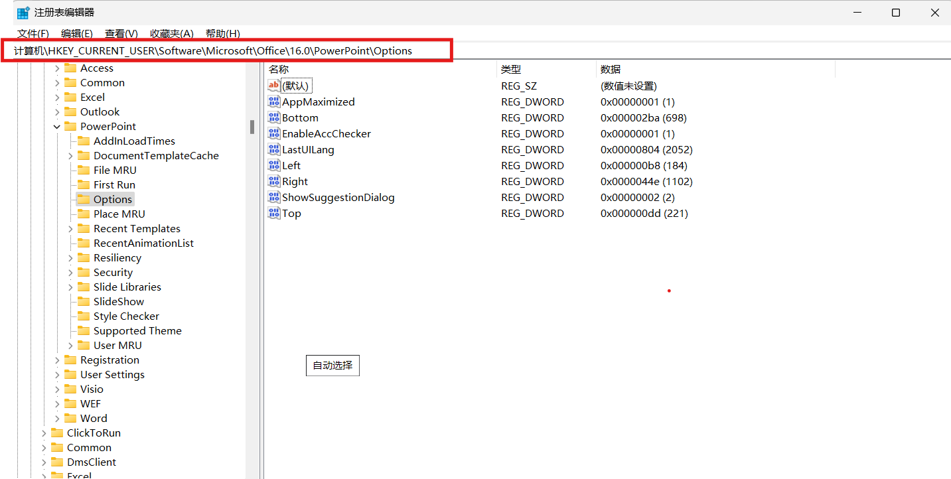Open the 文件(F) menu
Image resolution: width=951 pixels, height=479 pixels.
pos(33,33)
